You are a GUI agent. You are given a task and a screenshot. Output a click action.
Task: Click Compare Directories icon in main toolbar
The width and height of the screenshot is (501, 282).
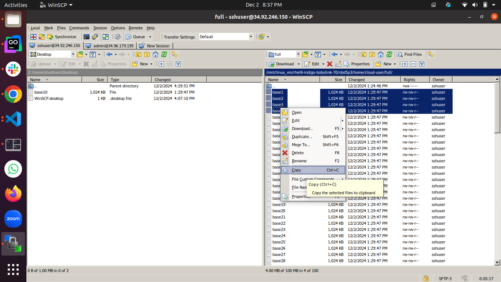[x=33, y=37]
